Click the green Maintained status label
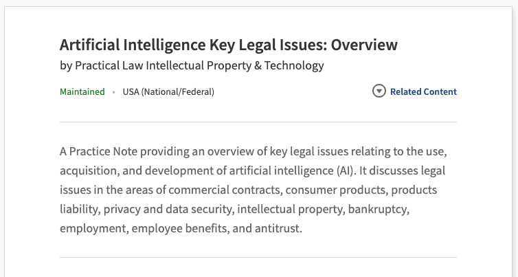518x277 pixels. [x=82, y=91]
